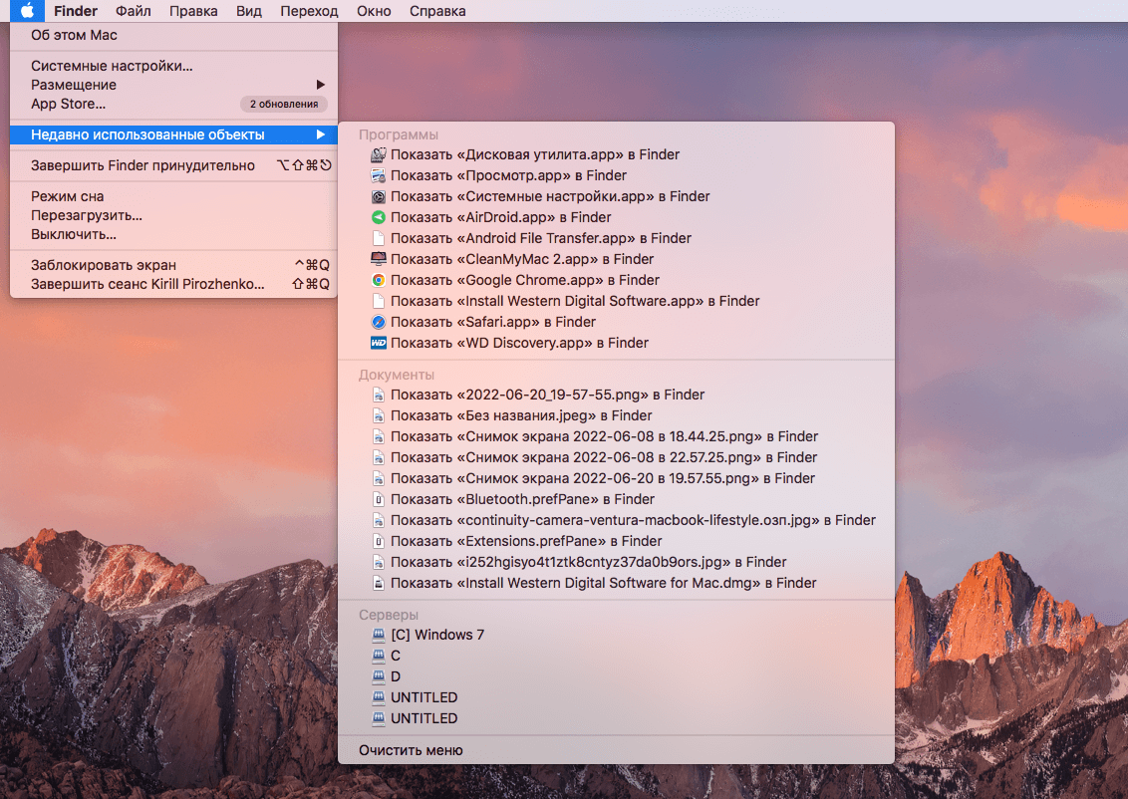Choose Перезагрузить… to restart

coord(87,215)
